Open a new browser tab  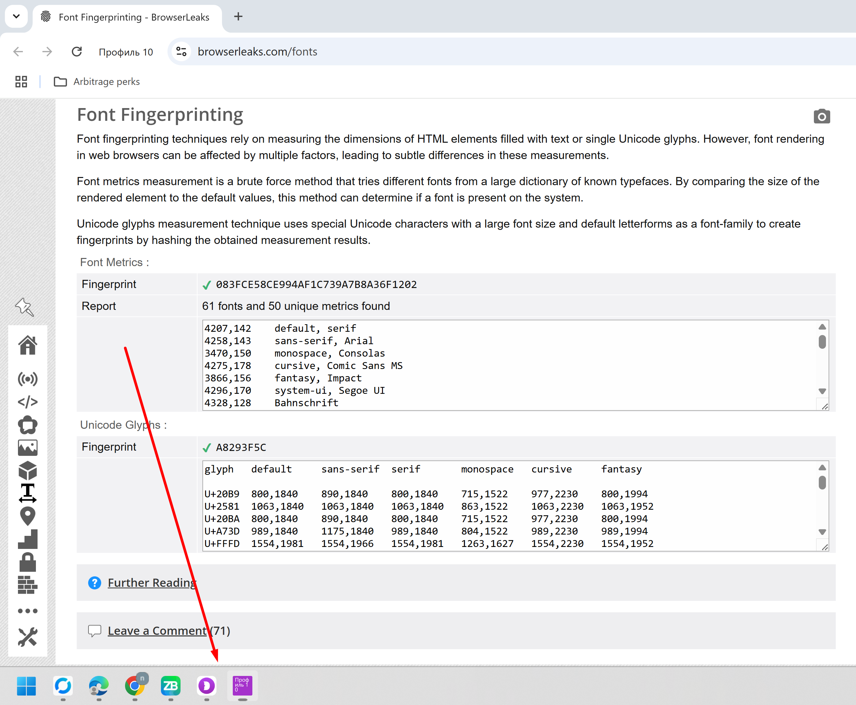[x=238, y=17]
